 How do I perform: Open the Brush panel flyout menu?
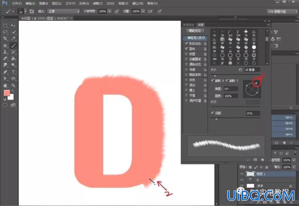click(268, 25)
